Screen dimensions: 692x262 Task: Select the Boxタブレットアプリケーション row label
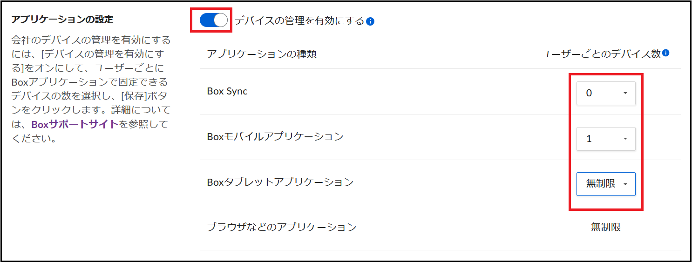[280, 182]
